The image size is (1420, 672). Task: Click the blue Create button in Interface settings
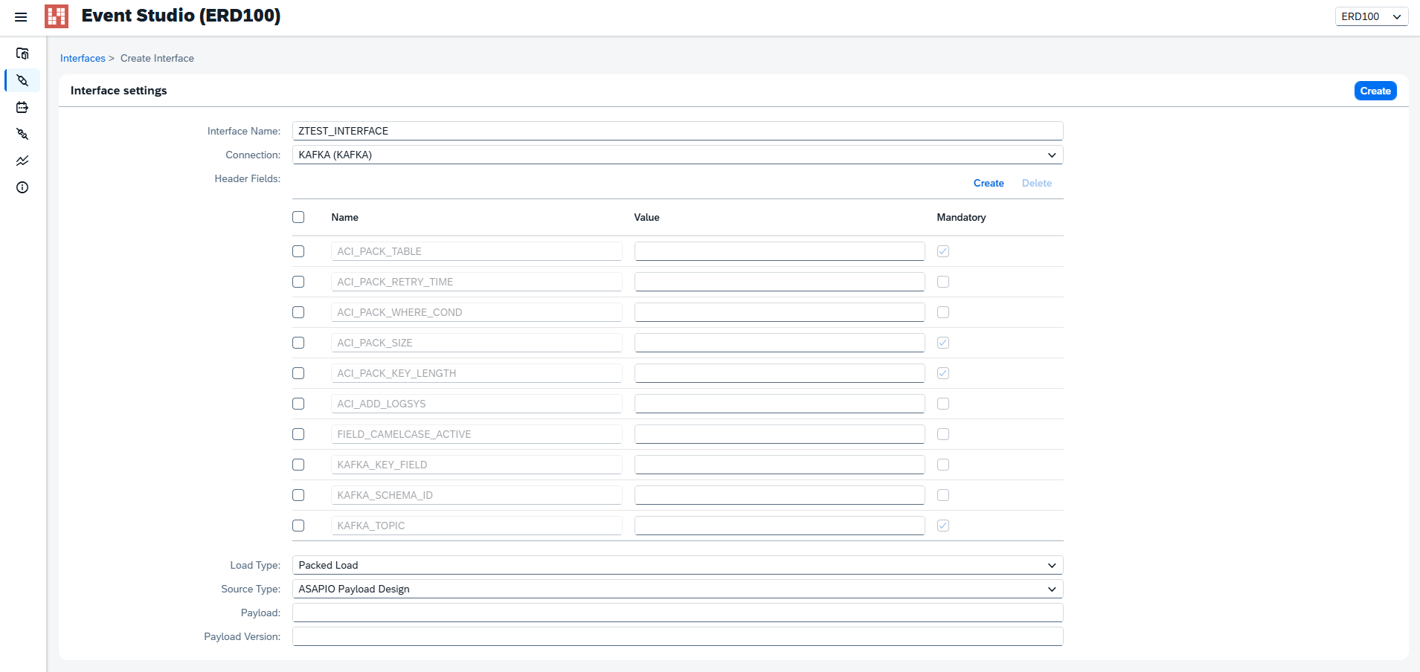[x=1375, y=91]
